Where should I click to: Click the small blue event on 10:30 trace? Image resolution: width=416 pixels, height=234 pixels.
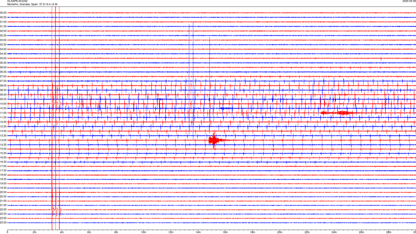(226, 108)
